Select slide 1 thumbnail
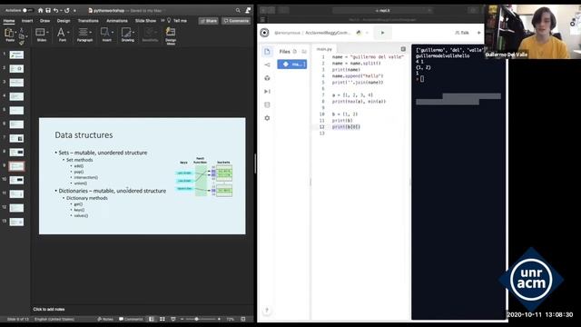This screenshot has width=581, height=327. (x=16, y=54)
